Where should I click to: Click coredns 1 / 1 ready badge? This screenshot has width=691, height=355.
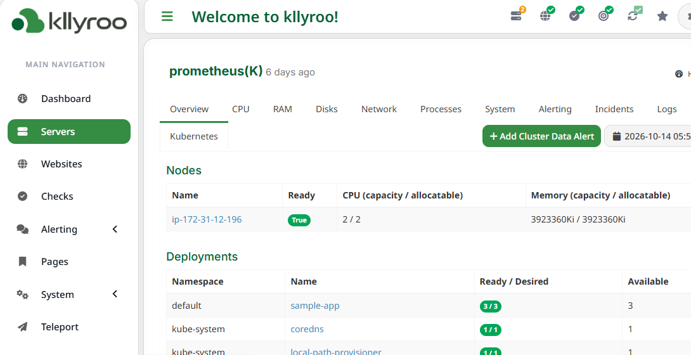tap(491, 330)
